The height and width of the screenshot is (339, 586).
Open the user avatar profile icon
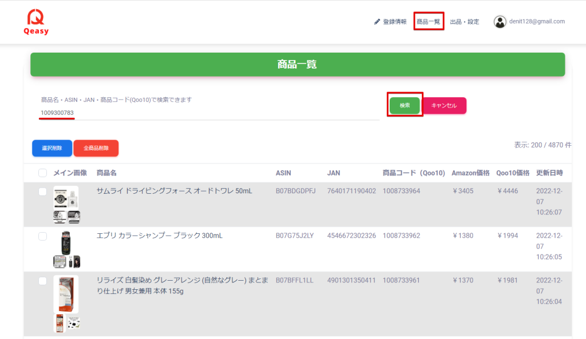coord(500,22)
